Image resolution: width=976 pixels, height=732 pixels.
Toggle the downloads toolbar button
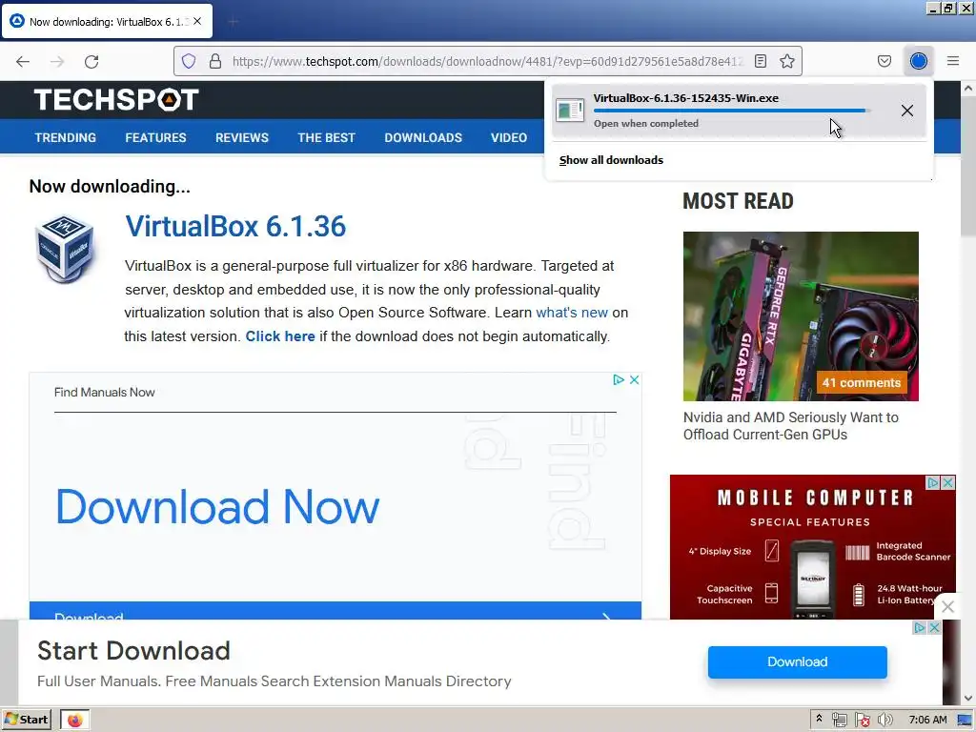click(918, 61)
